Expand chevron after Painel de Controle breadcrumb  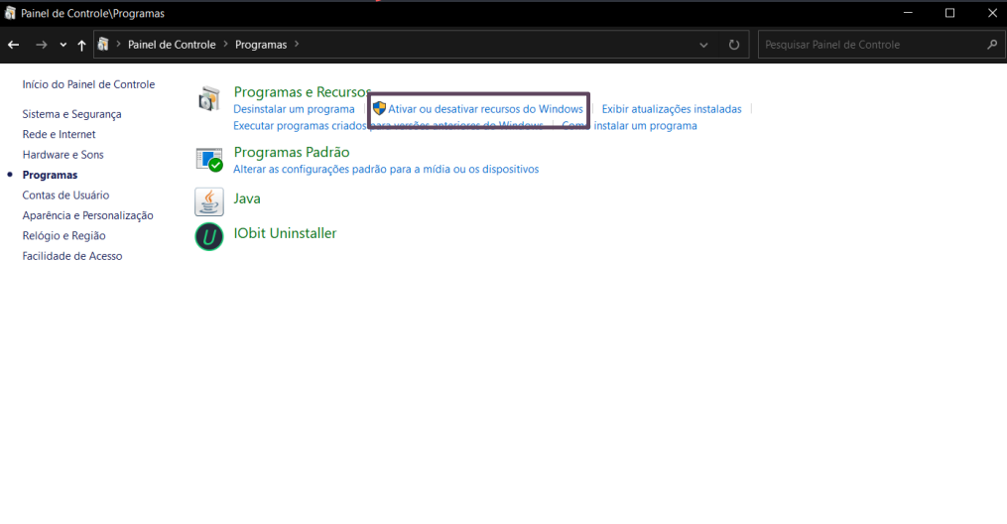point(226,45)
